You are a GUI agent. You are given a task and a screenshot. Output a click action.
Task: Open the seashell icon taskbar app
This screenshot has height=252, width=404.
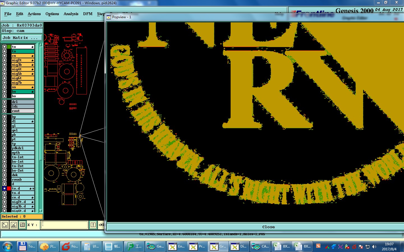(x=48, y=246)
